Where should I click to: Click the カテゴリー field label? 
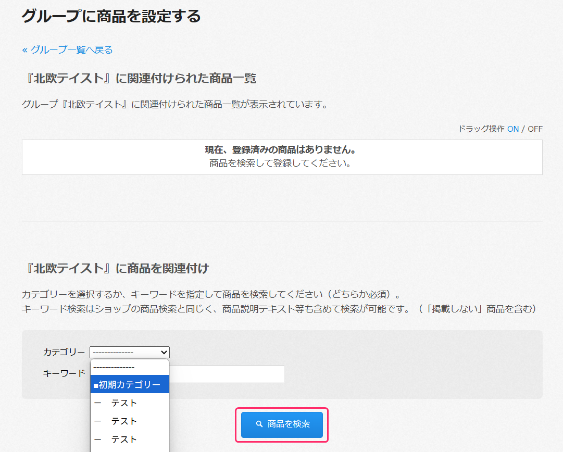pyautogui.click(x=64, y=353)
